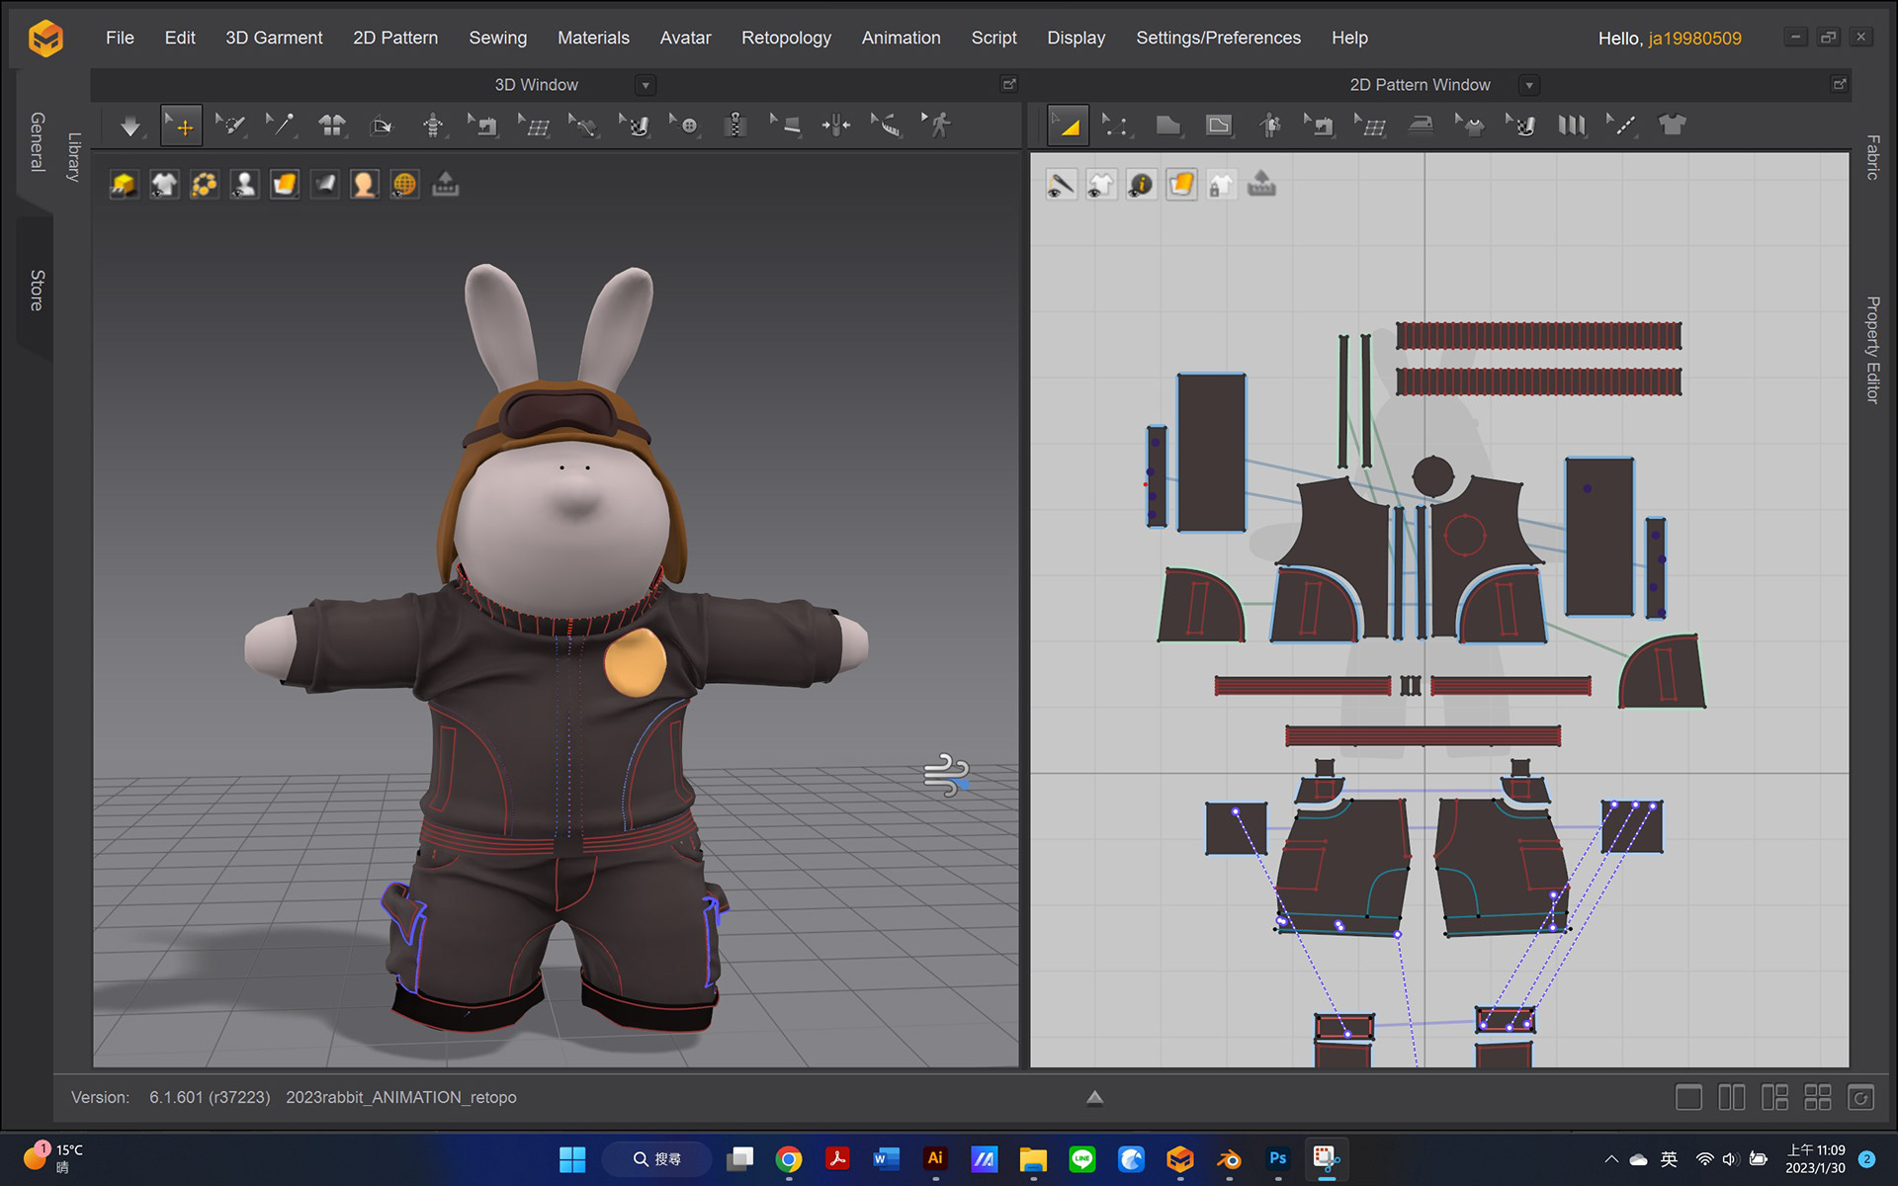Select the Edit Texture grid tool in 3D toolbar
1898x1186 pixels.
coord(534,126)
